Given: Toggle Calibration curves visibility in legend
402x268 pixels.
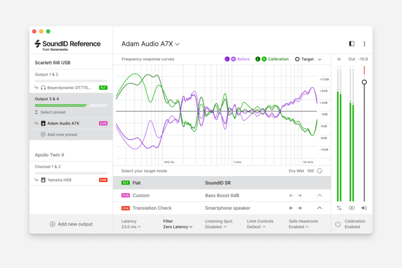Looking at the screenshot, I should coord(272,59).
